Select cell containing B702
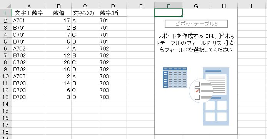The width and height of the screenshot is (267, 139). click(29, 55)
